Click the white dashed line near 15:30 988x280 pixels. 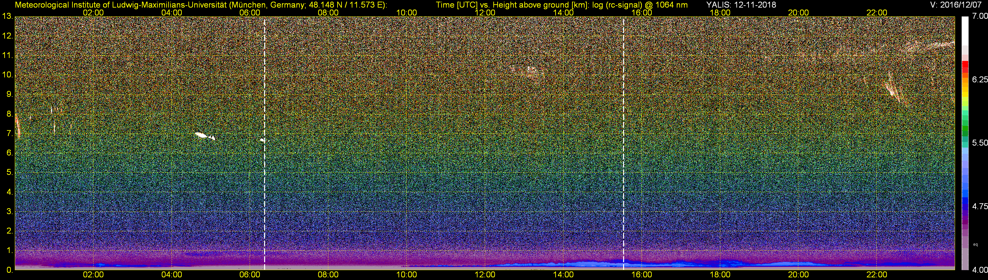(624, 143)
